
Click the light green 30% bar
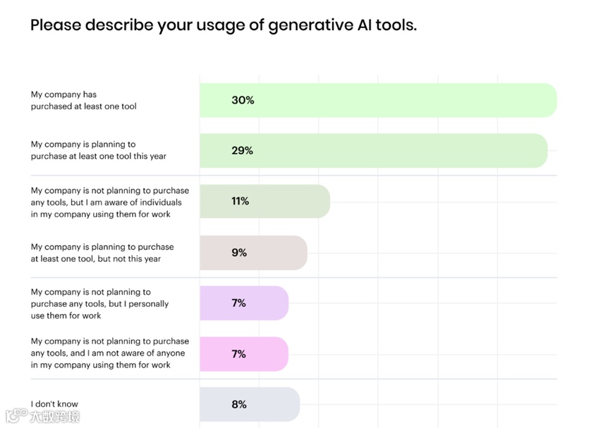377,100
